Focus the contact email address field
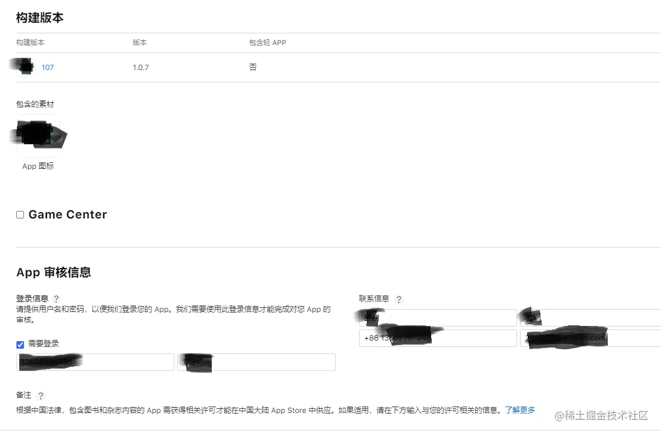661x434 pixels. (591, 338)
